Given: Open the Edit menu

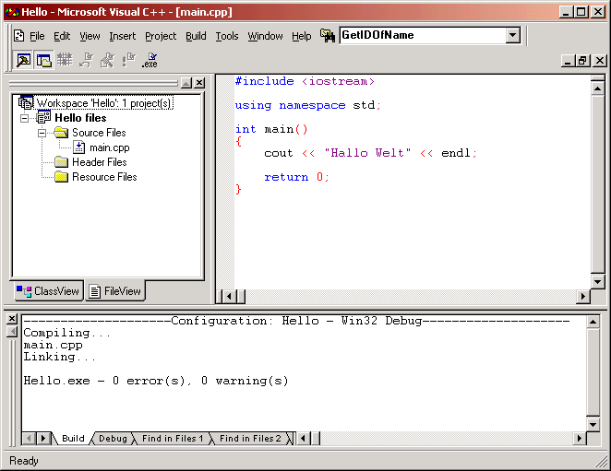Looking at the screenshot, I should (x=62, y=36).
